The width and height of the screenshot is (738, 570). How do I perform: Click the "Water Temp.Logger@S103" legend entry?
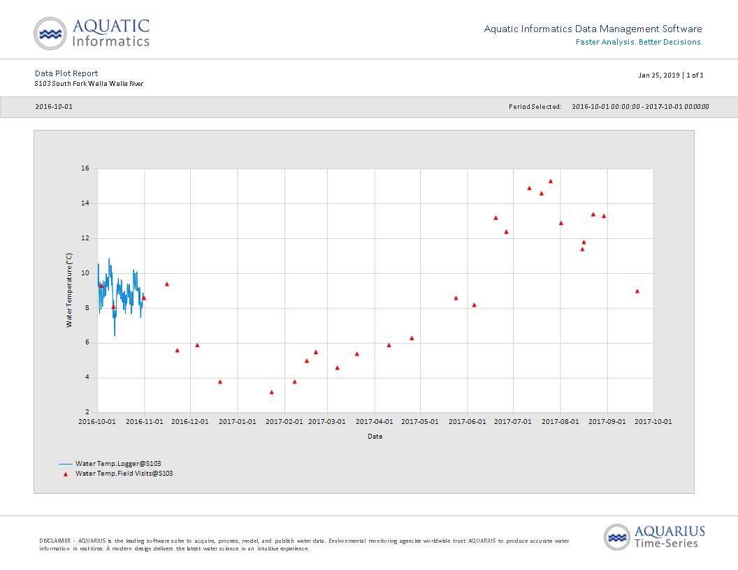tap(118, 464)
